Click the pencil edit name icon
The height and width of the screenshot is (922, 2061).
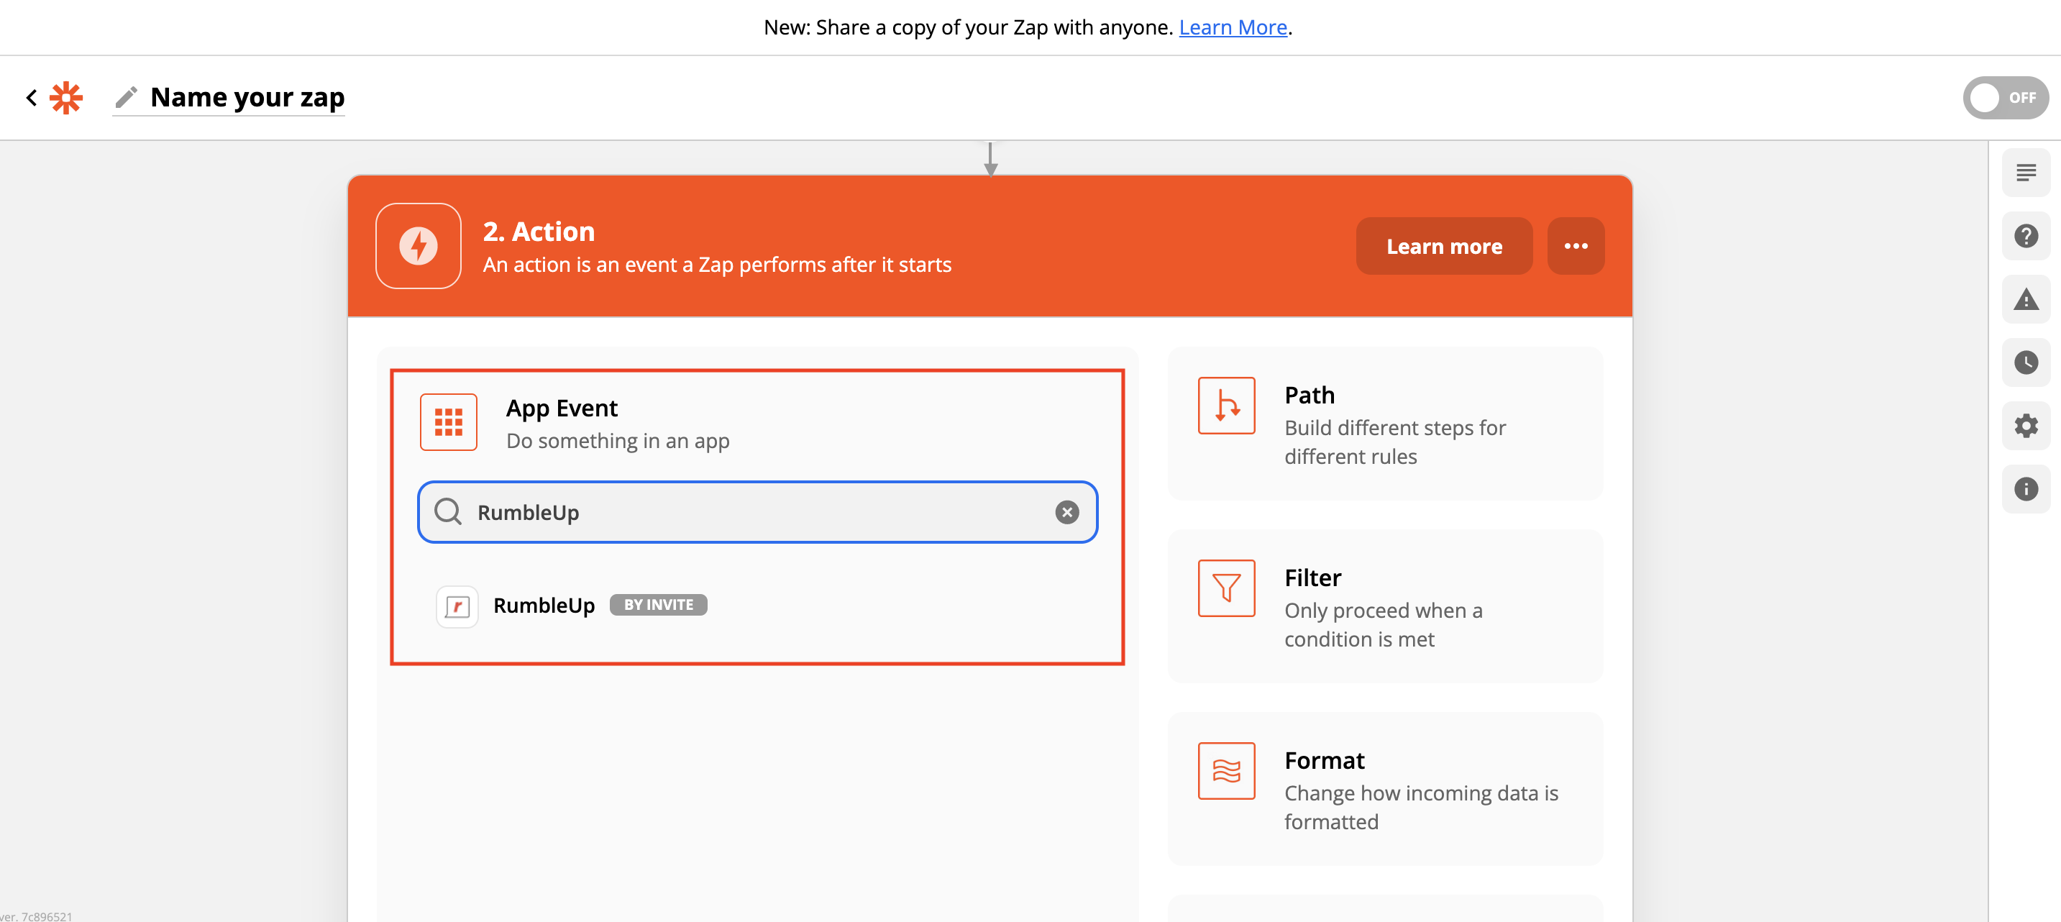126,98
